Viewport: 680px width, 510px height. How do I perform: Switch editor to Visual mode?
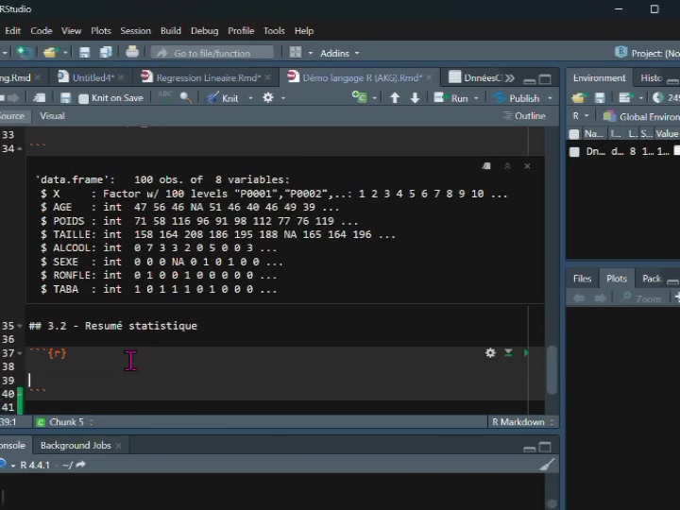[x=52, y=116]
